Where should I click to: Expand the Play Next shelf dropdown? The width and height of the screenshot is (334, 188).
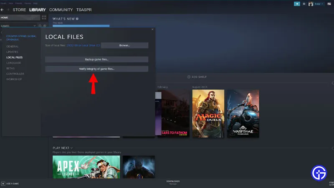(x=71, y=148)
